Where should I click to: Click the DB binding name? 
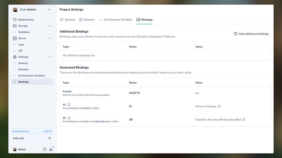point(131,119)
